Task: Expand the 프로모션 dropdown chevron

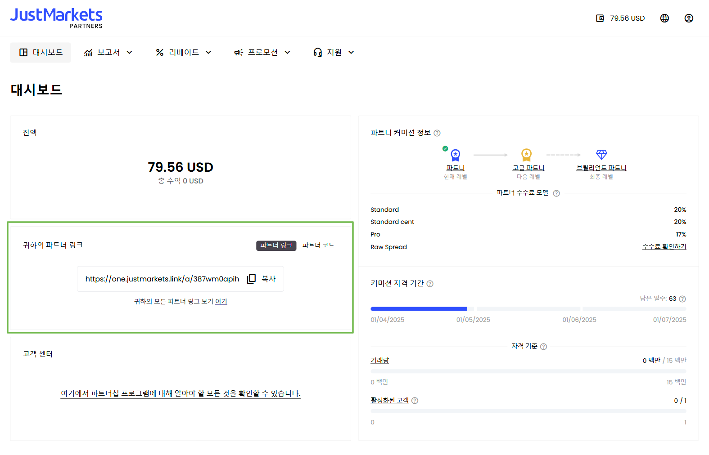Action: pos(287,53)
